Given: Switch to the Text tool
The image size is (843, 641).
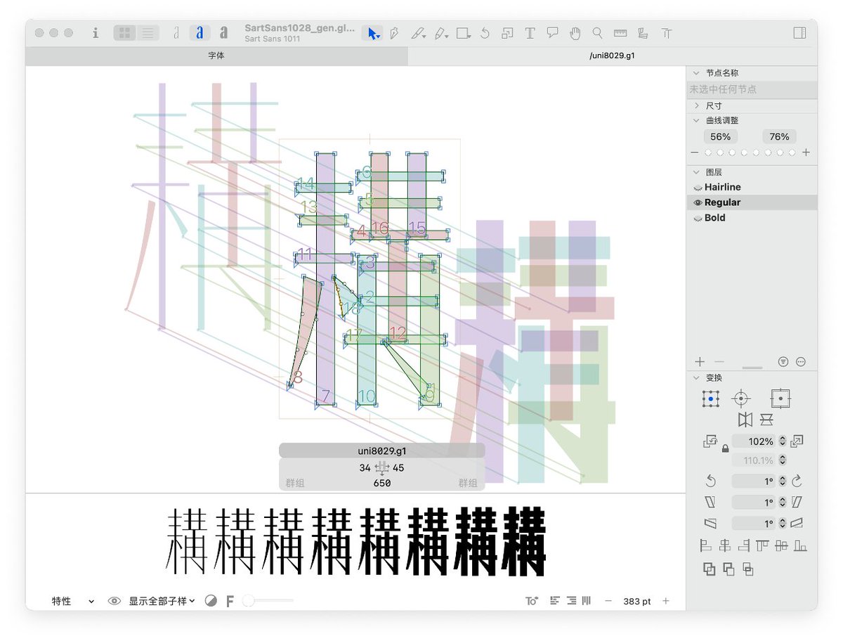Looking at the screenshot, I should pos(530,32).
